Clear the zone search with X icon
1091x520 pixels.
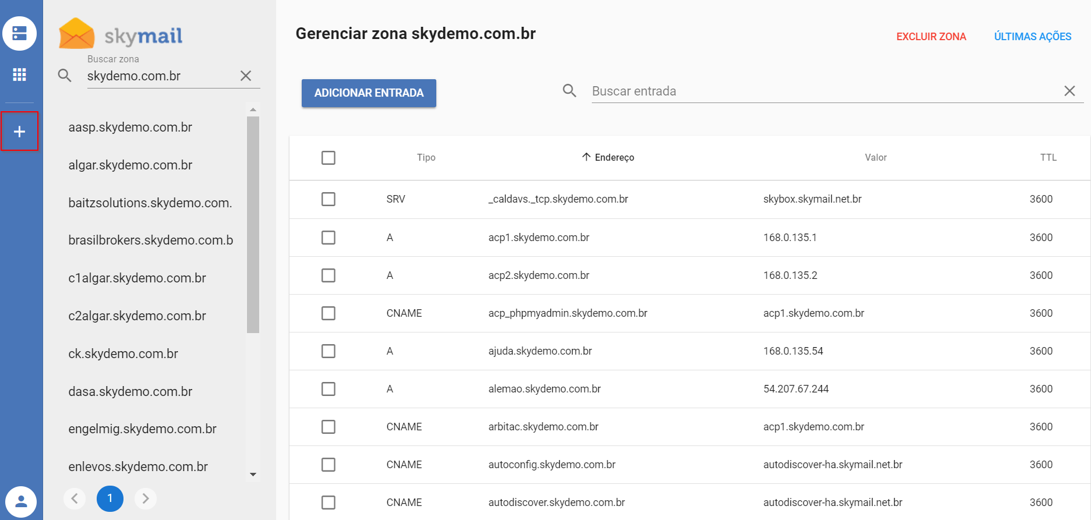(x=246, y=76)
